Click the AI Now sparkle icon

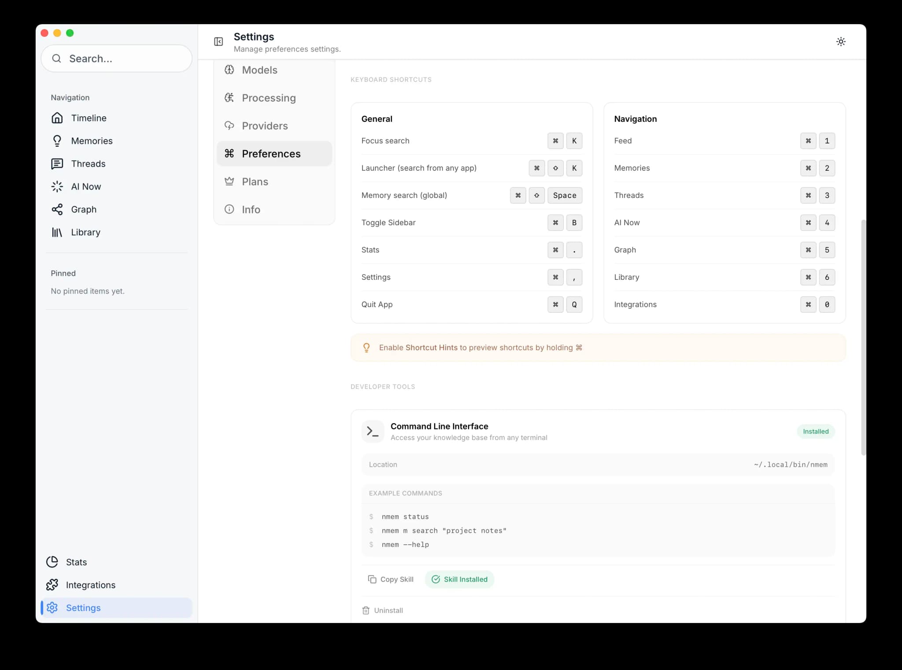tap(57, 187)
